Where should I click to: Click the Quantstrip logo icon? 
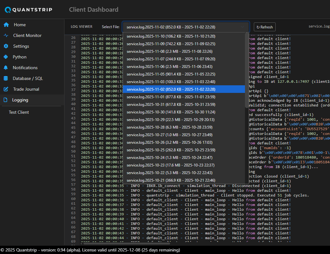pos(8,10)
